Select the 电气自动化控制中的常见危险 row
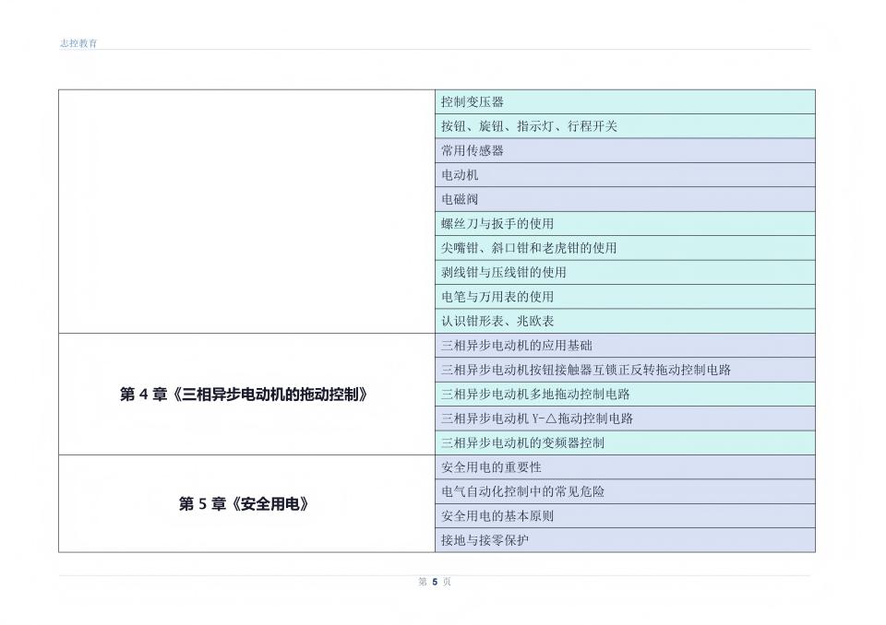 click(625, 491)
